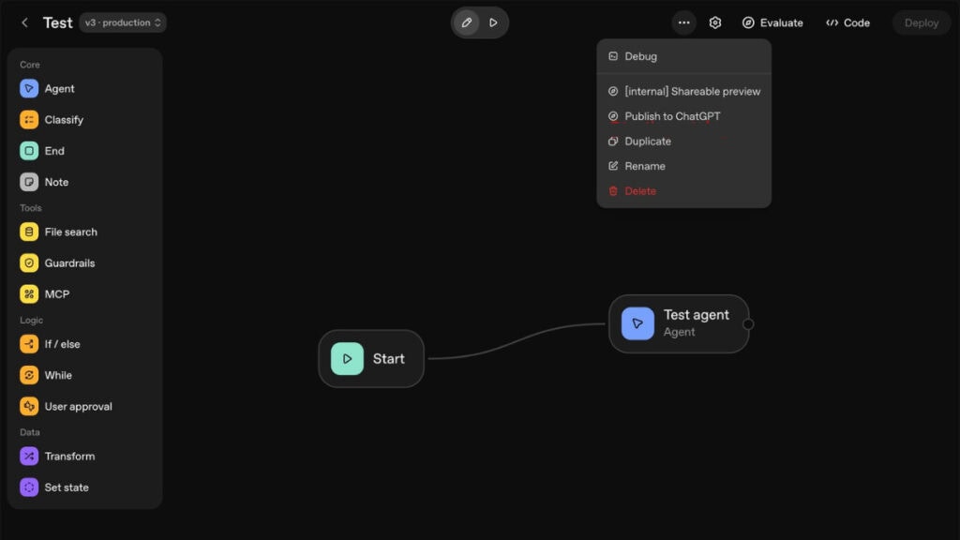Select the While loop node icon
This screenshot has height=540, width=960.
[29, 375]
